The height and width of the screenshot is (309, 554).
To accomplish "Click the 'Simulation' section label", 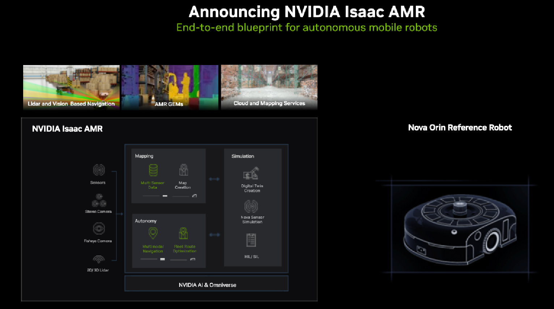I will 243,156.
